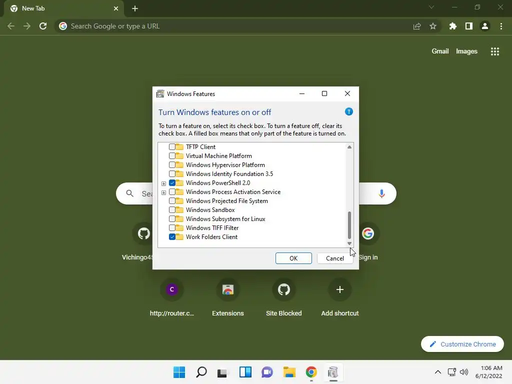Click the search magnifier in Google box

pyautogui.click(x=130, y=193)
